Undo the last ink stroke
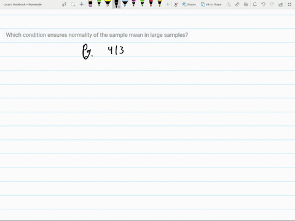295x221 pixels. (264, 4)
